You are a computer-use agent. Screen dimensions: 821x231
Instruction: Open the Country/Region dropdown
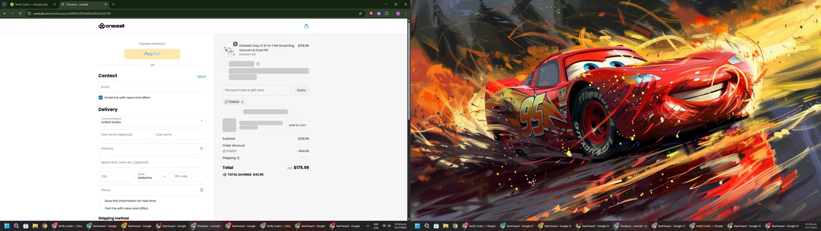152,120
